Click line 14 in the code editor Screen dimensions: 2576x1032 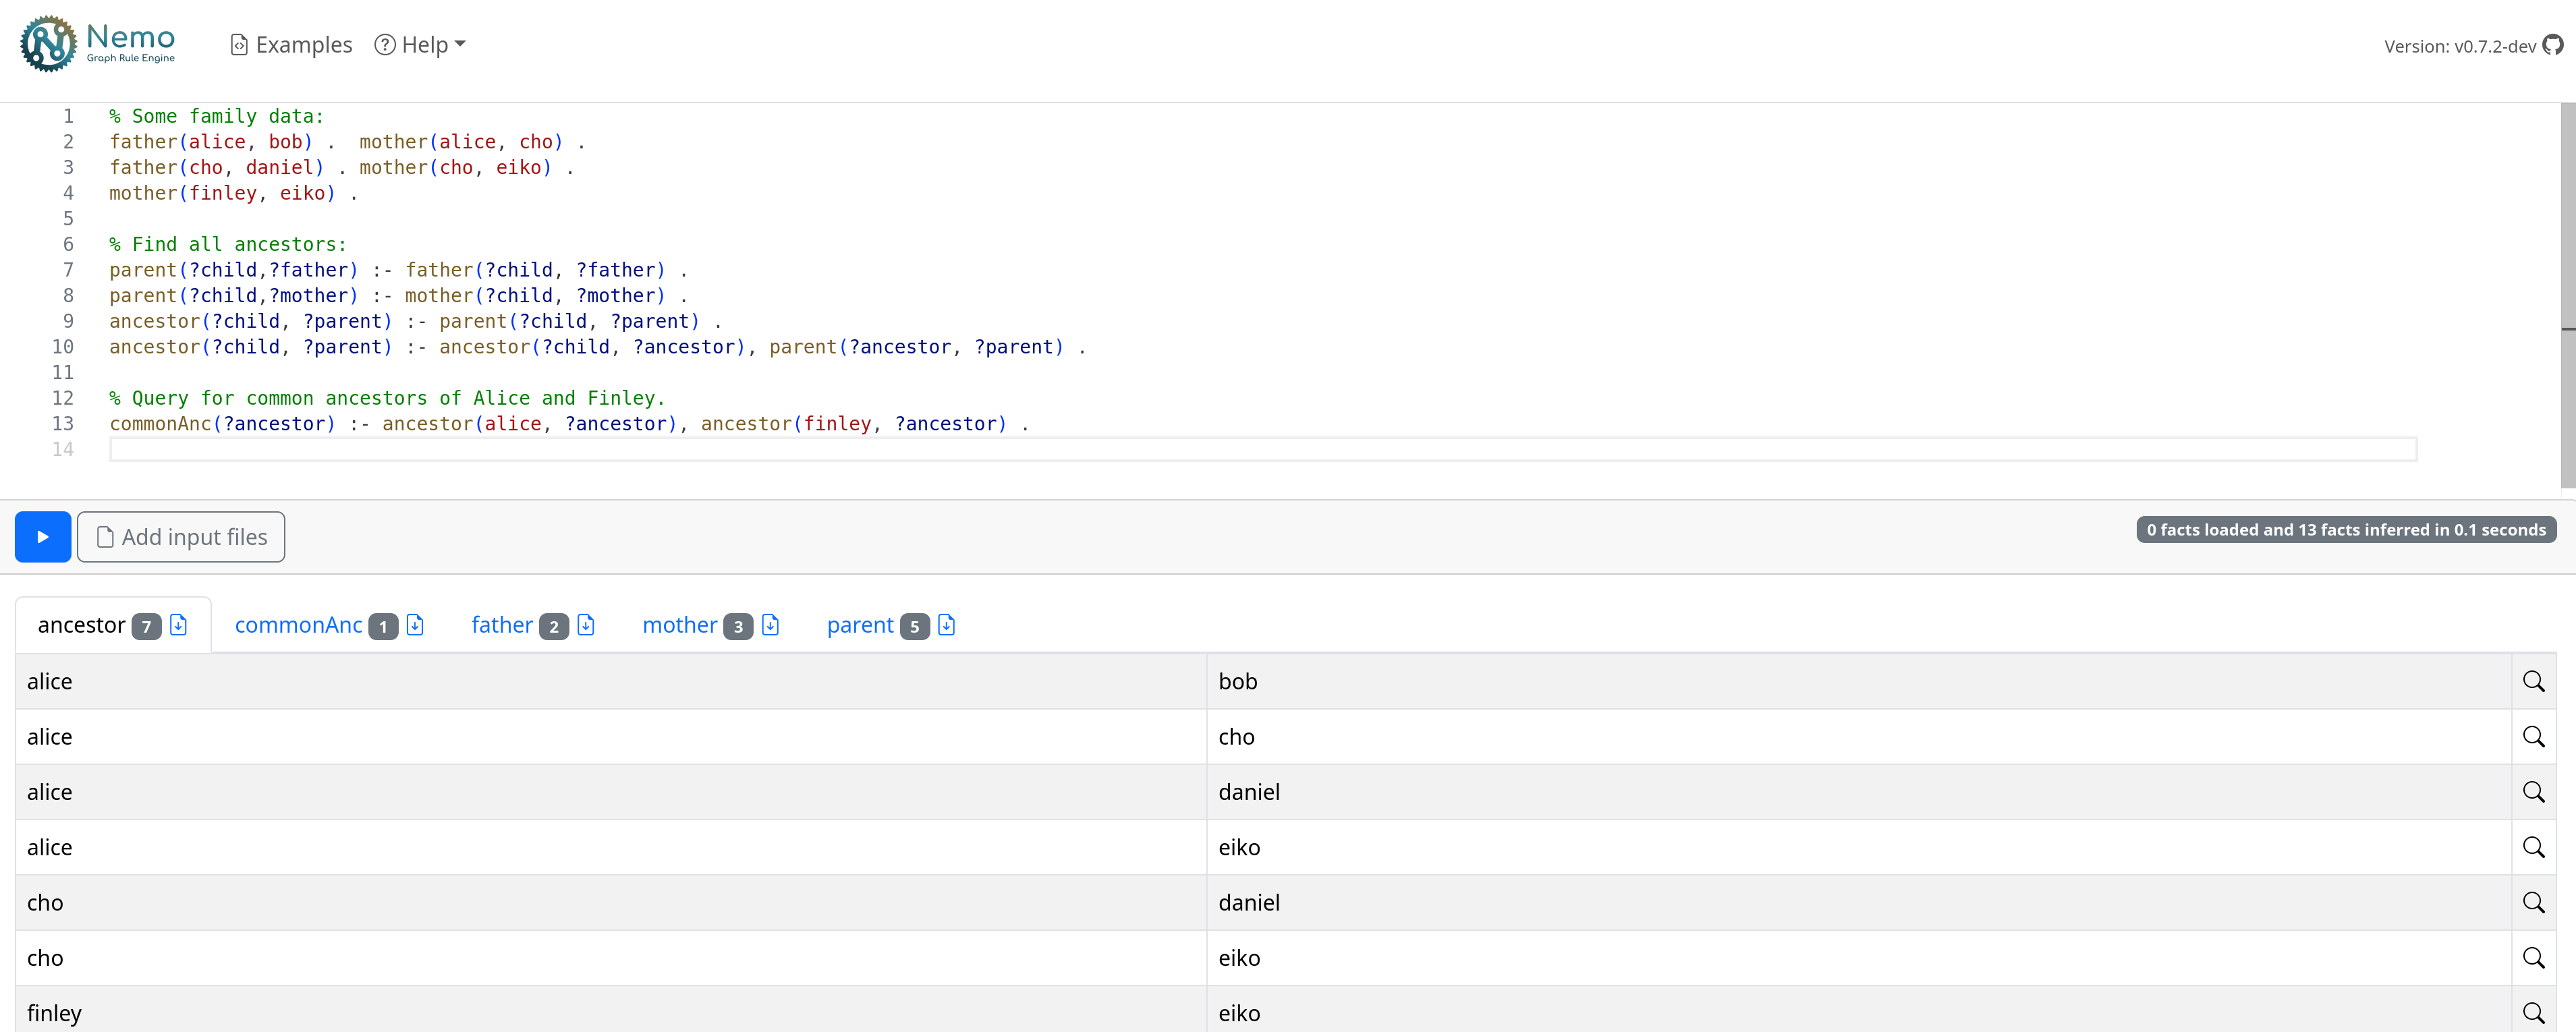pos(600,450)
